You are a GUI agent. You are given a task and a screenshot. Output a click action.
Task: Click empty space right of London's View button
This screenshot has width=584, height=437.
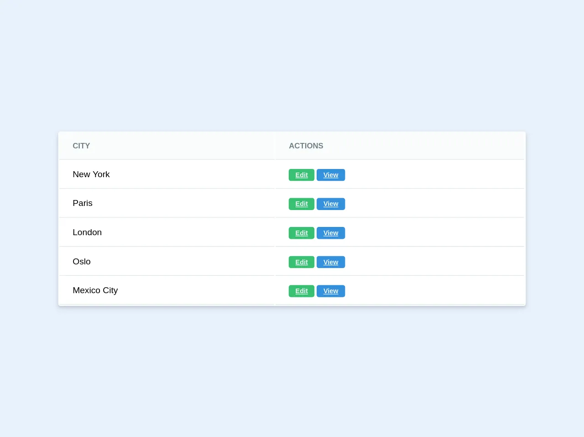(x=433, y=233)
